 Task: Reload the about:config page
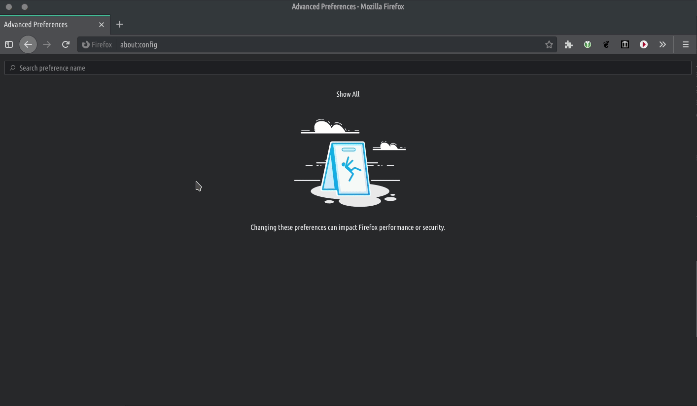[x=66, y=44]
